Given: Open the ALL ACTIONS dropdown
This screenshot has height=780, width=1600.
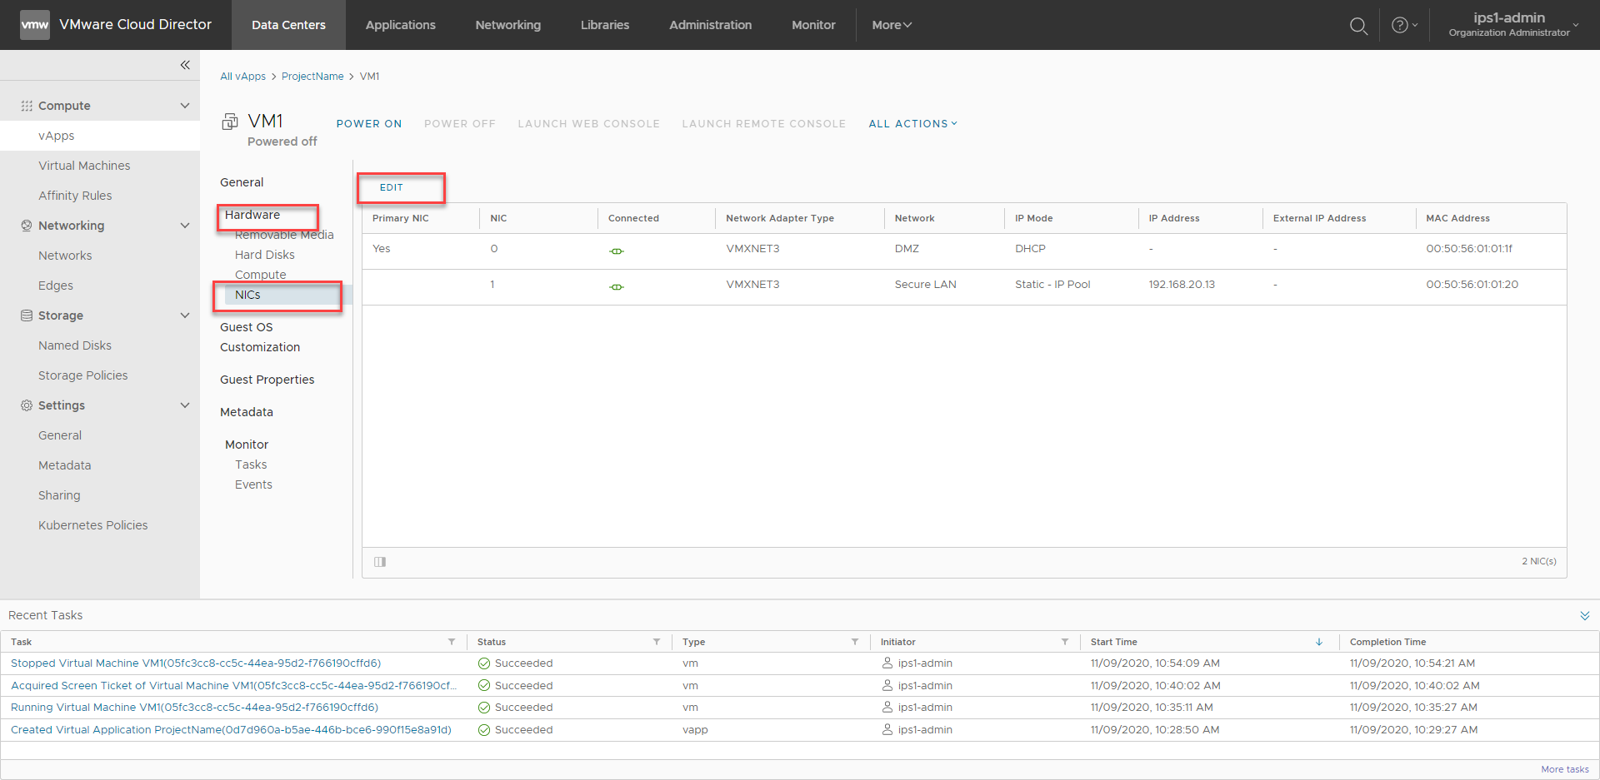Looking at the screenshot, I should [x=912, y=124].
